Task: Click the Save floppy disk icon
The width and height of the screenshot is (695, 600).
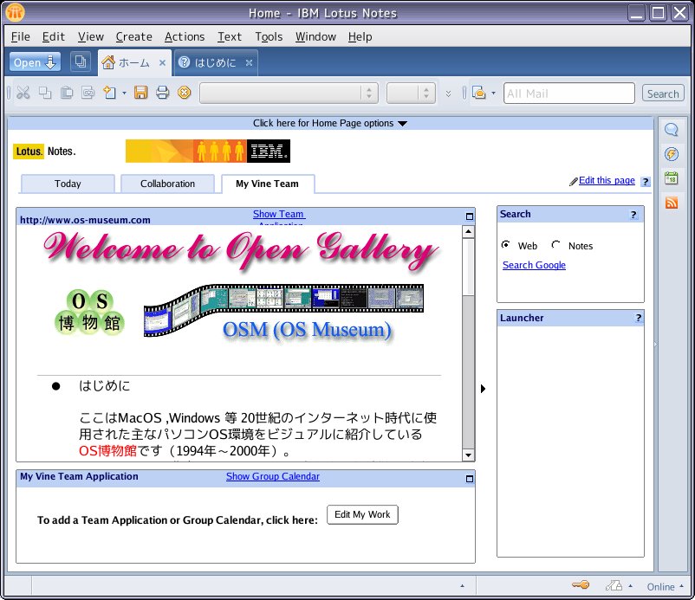Action: click(x=141, y=93)
